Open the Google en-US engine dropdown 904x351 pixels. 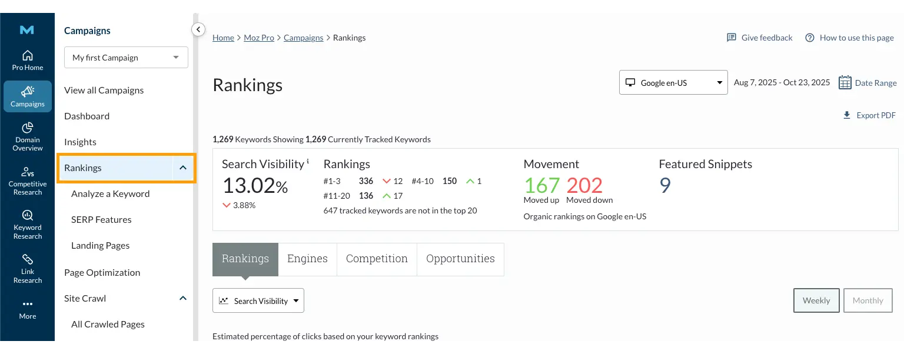point(673,82)
